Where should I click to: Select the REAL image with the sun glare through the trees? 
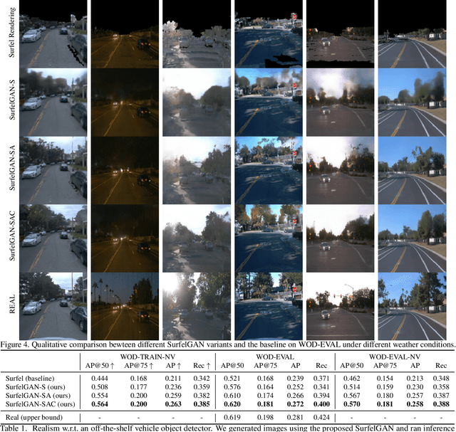[197, 307]
